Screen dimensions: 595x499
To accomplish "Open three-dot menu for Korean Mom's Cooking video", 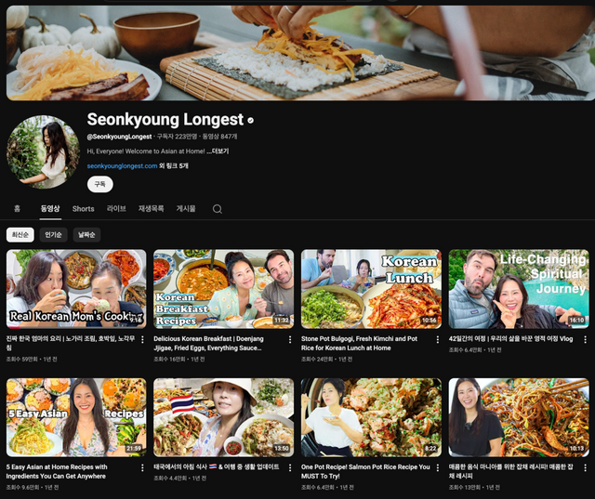I will coord(142,340).
